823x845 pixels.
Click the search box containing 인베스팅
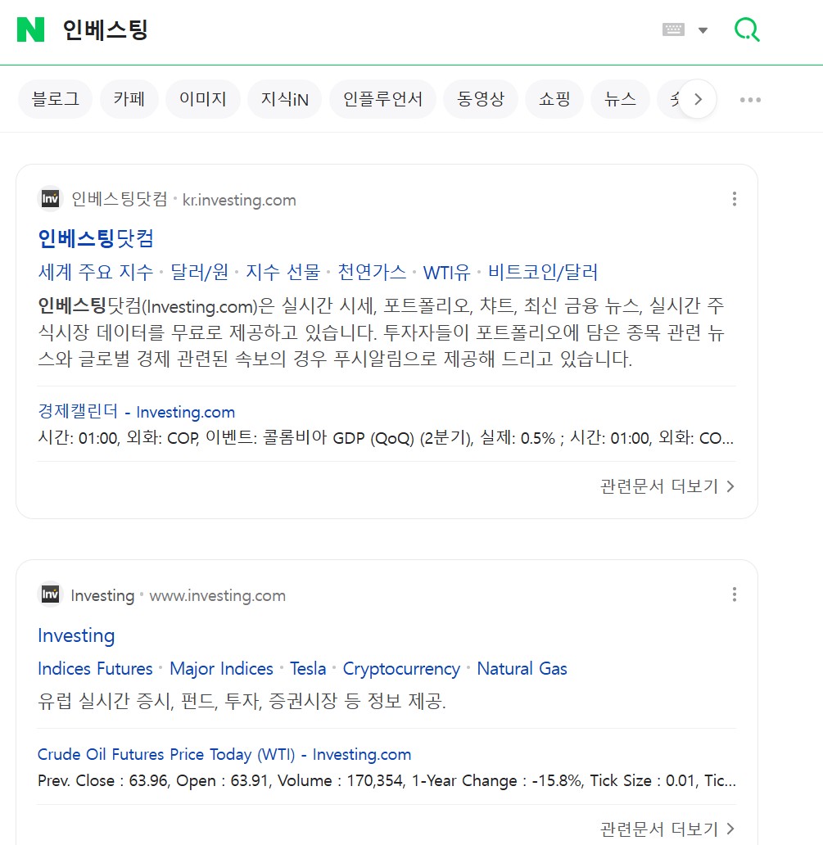point(106,29)
